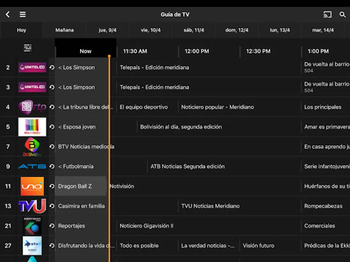350x262 pixels.
Task: Select Unitel logo on channel 3
Action: [32, 87]
